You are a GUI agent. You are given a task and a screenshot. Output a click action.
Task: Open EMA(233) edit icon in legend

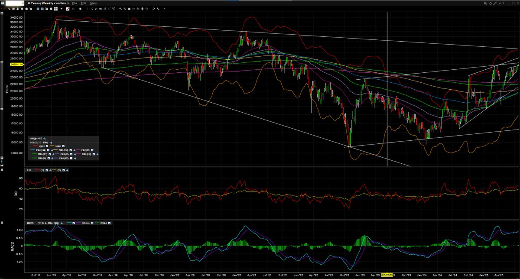tap(74, 150)
